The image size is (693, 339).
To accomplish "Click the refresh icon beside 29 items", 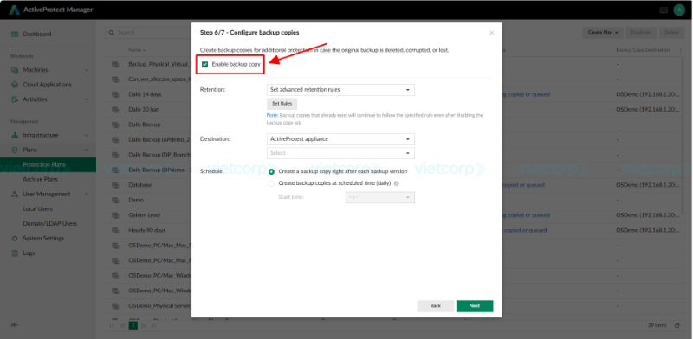I will pyautogui.click(x=677, y=326).
